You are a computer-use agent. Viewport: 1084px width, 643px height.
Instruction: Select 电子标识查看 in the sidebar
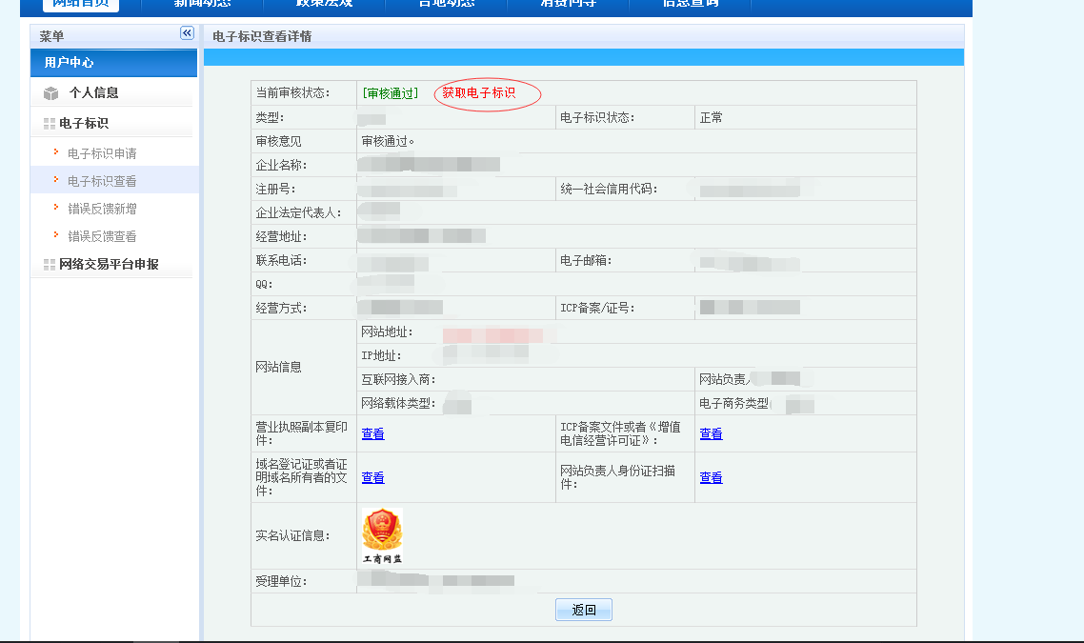[102, 181]
